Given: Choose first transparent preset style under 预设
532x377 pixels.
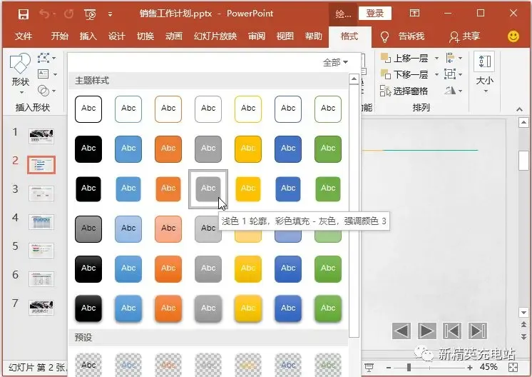Looking at the screenshot, I should 88,365.
